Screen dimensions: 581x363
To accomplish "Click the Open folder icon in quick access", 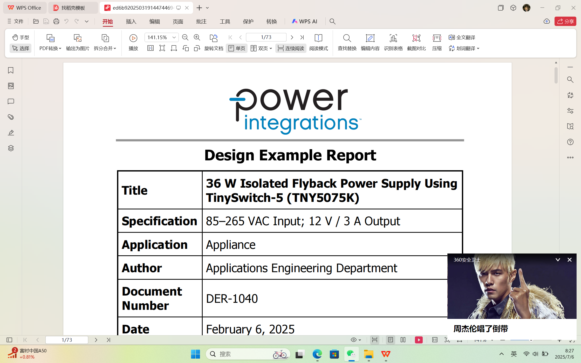I will (36, 21).
